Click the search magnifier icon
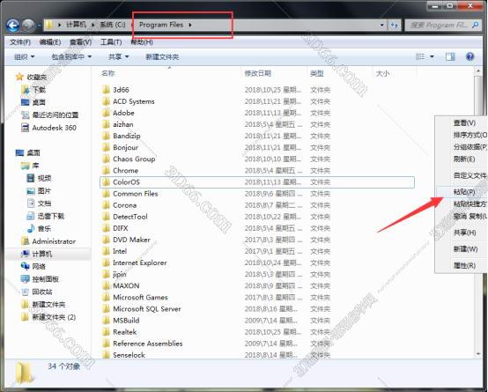 [475, 25]
